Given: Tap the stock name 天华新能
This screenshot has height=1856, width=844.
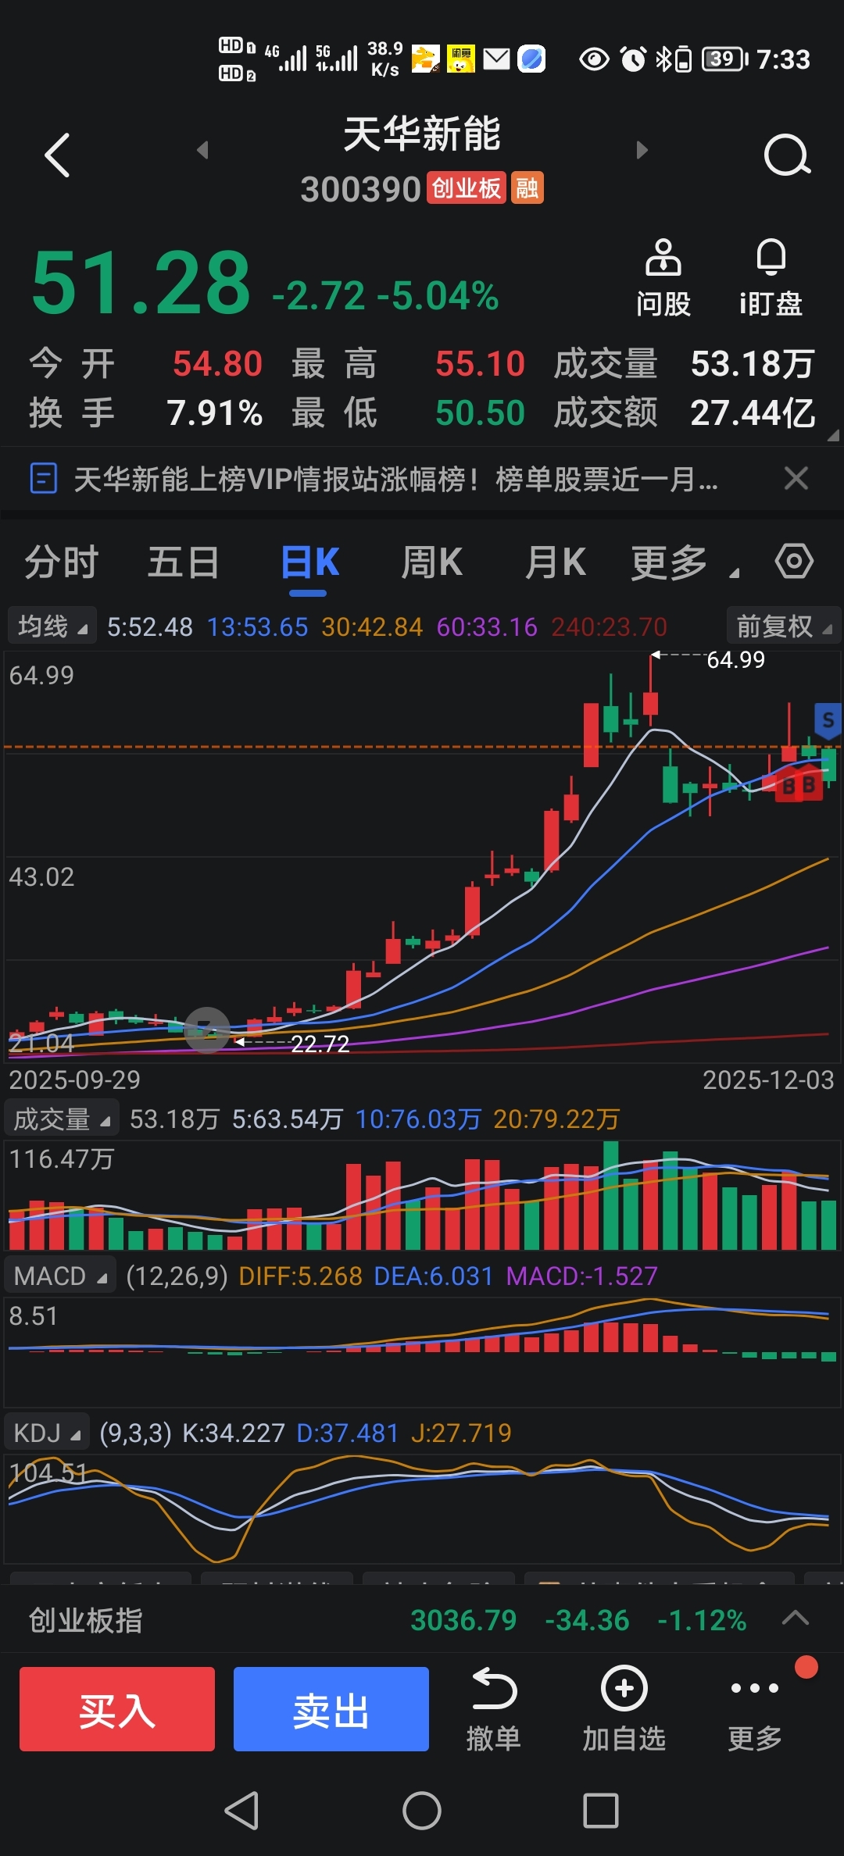Looking at the screenshot, I should coord(422,134).
